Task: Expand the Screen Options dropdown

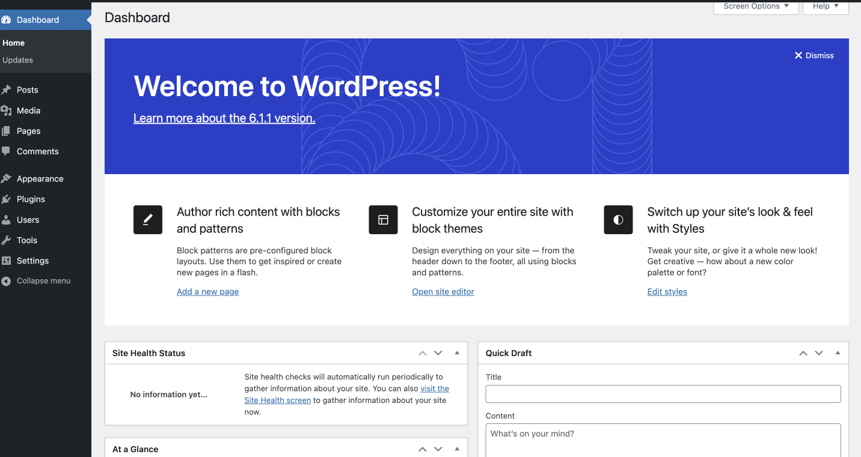Action: [x=756, y=7]
